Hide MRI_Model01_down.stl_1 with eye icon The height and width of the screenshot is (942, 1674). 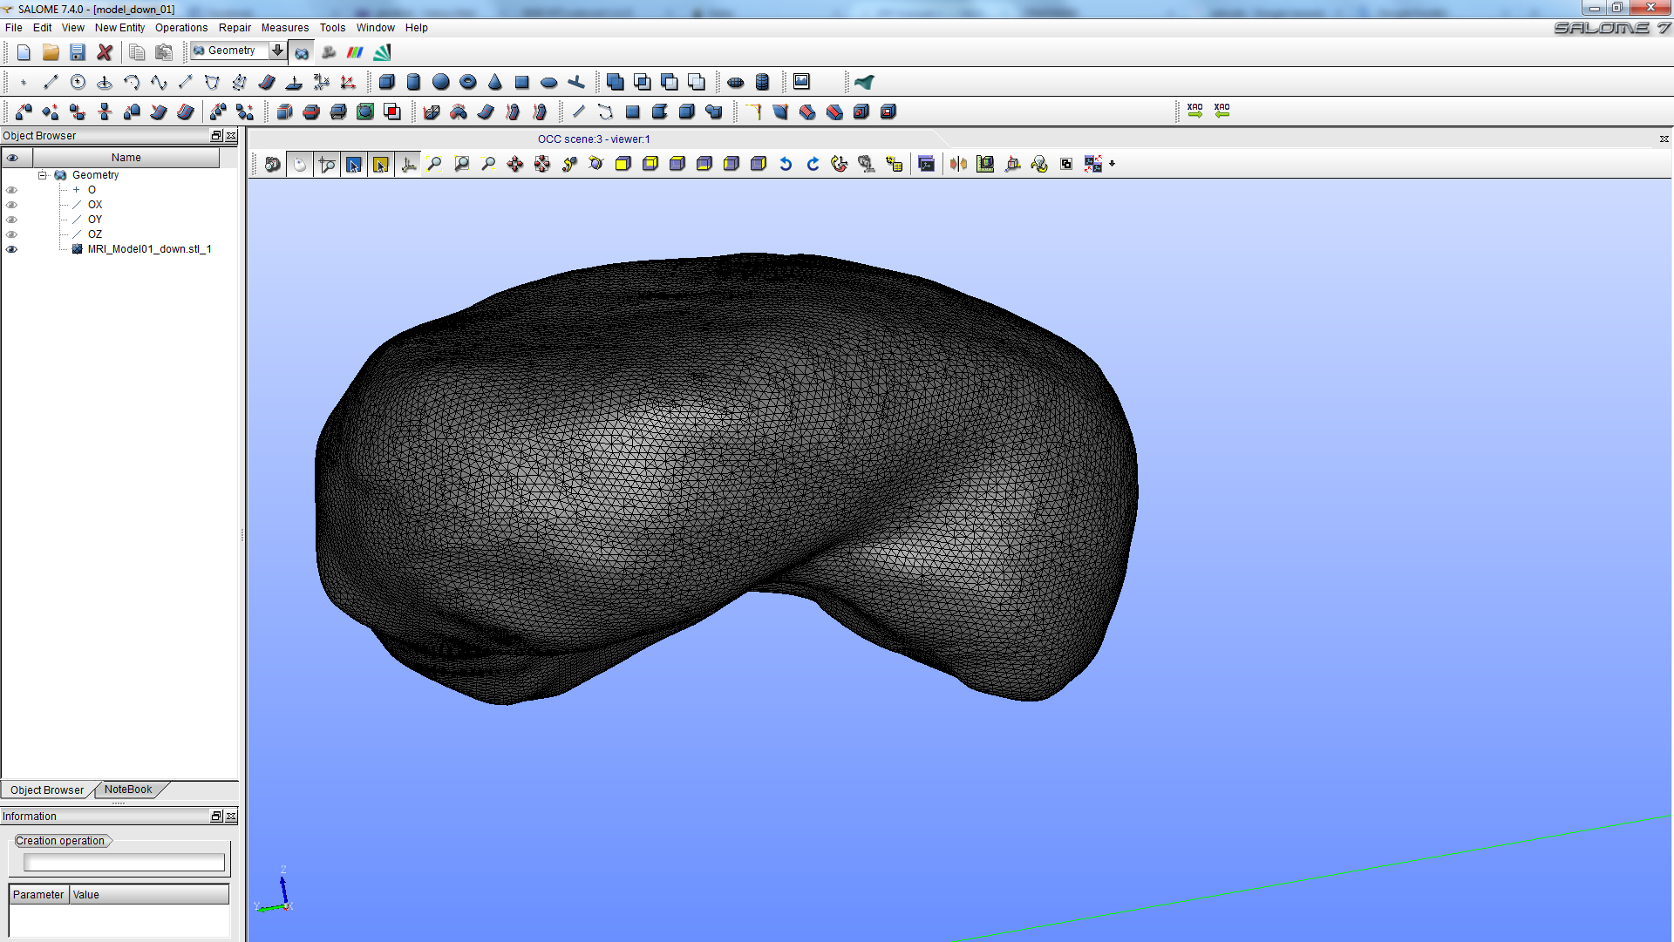click(x=11, y=249)
